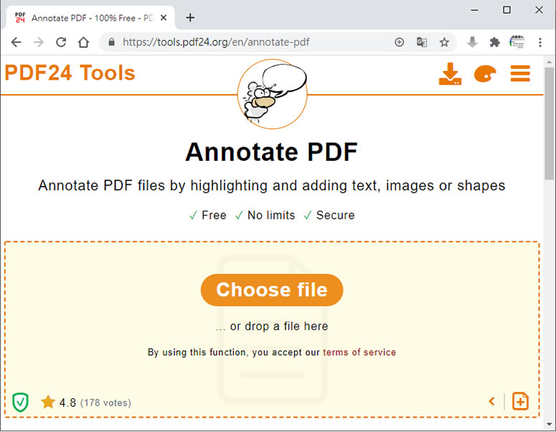
Task: Open the translate page icon
Action: tap(422, 42)
